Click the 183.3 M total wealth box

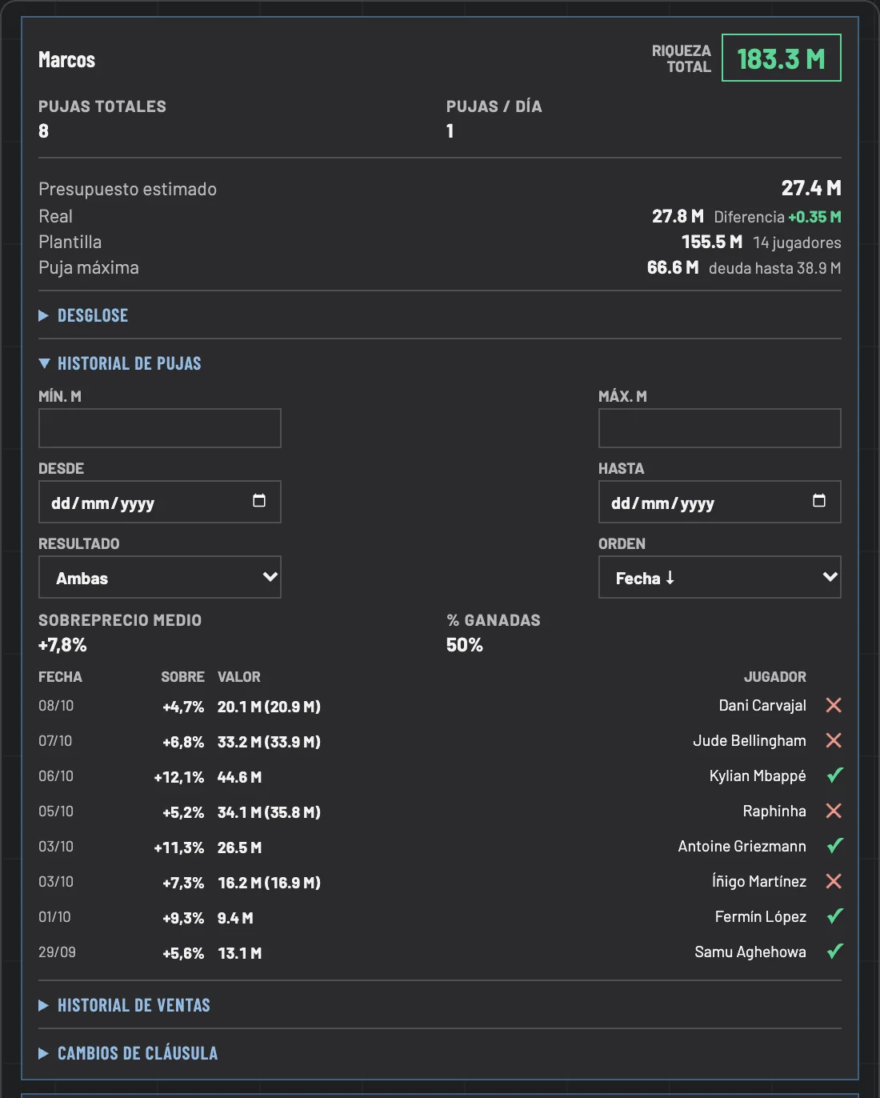coord(782,58)
